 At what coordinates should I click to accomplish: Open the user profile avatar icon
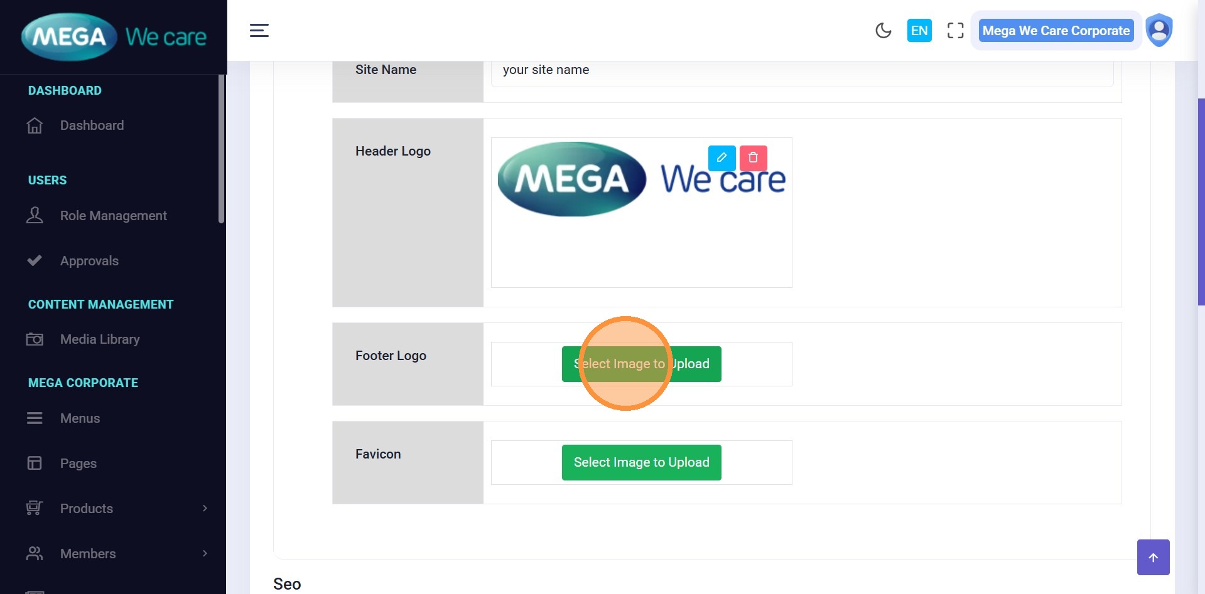[x=1159, y=30]
